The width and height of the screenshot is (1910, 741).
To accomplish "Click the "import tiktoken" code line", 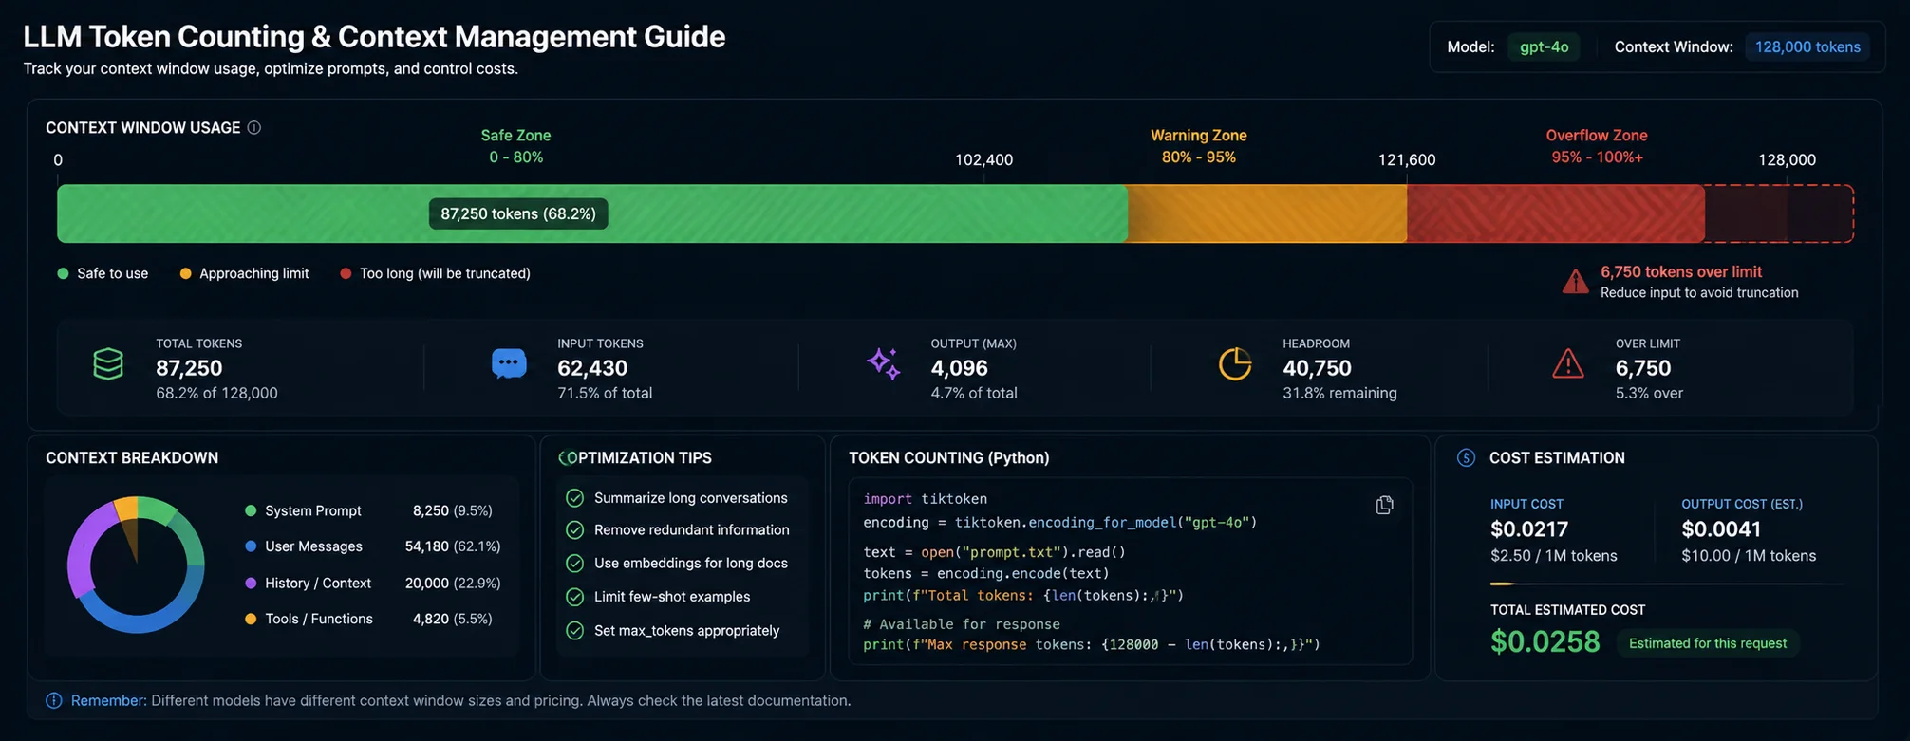I will point(926,498).
